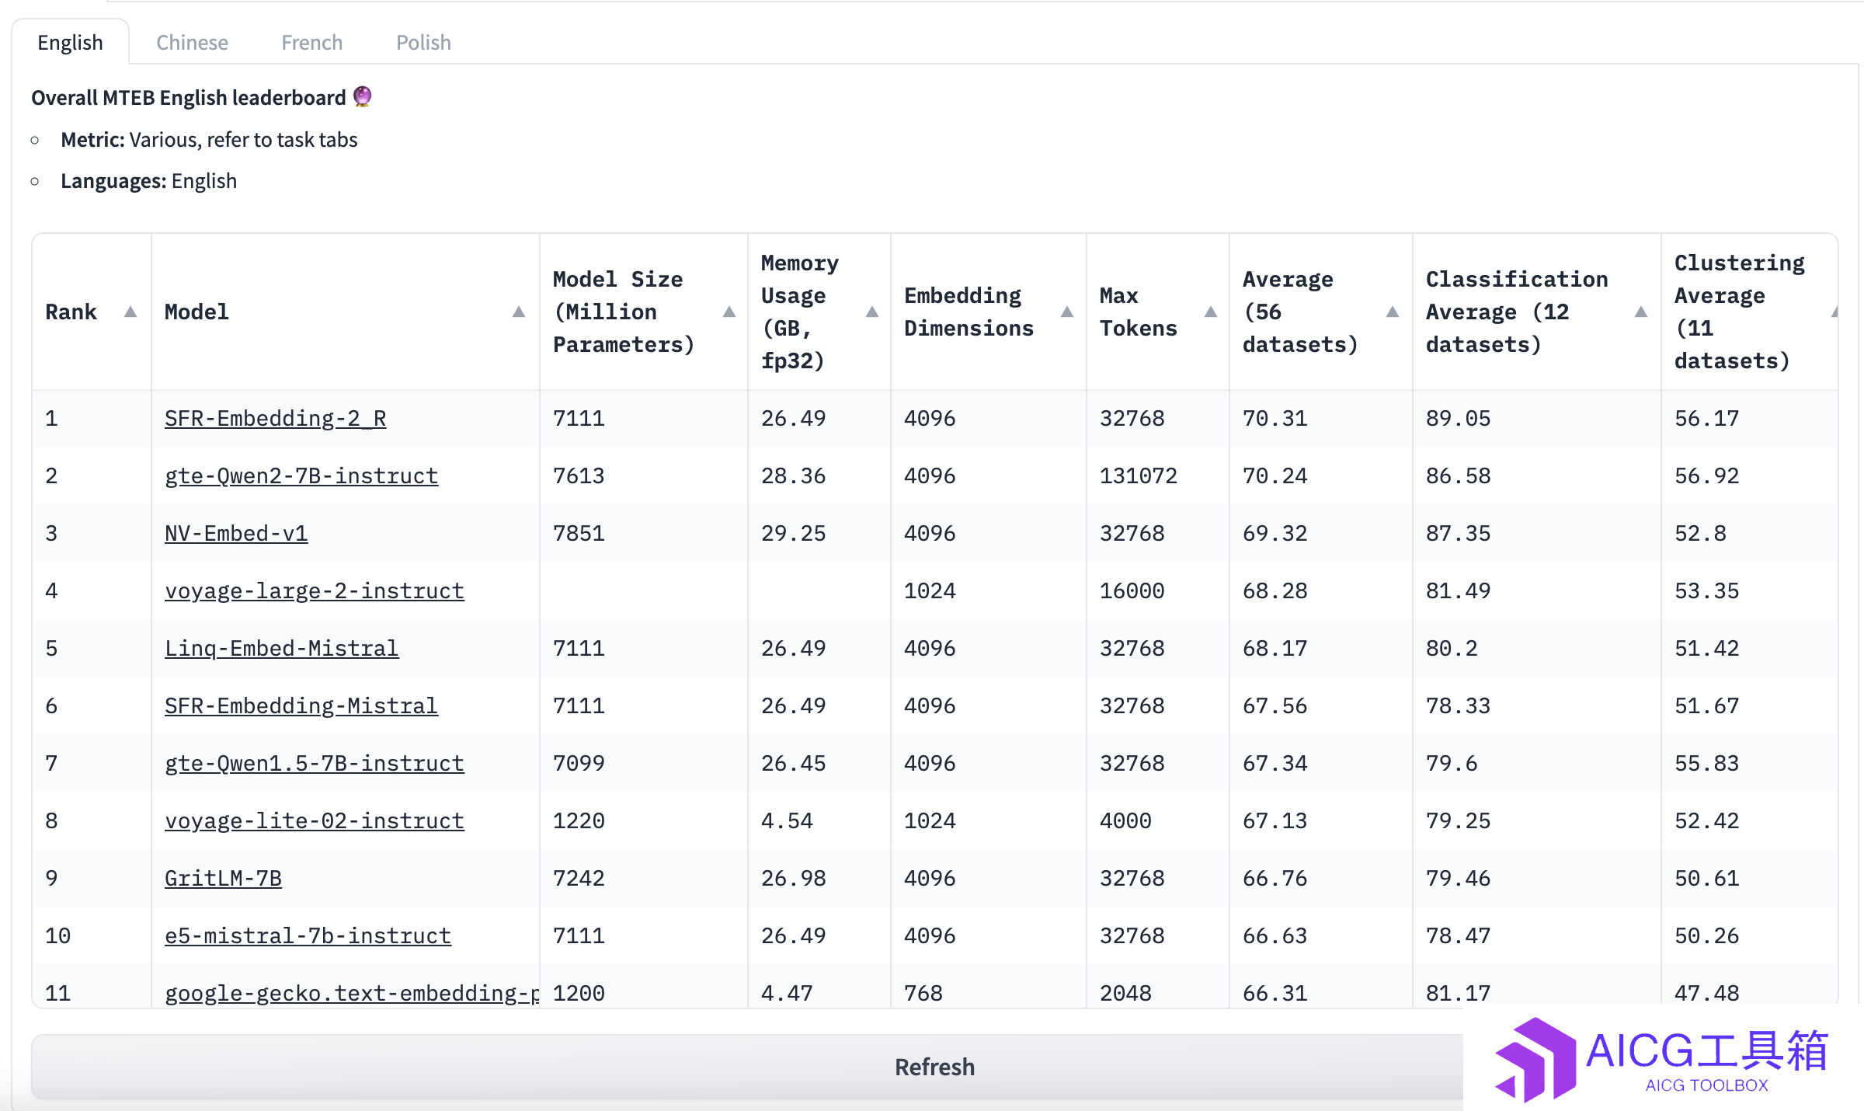This screenshot has width=1864, height=1111.
Task: Open e5-mistral-7b-instruct model link
Action: [x=308, y=935]
